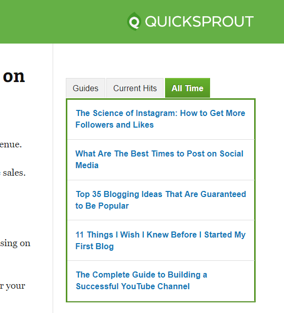Click the paragraph text ending 'sales.'
Image resolution: width=284 pixels, height=313 pixels.
pyautogui.click(x=13, y=173)
